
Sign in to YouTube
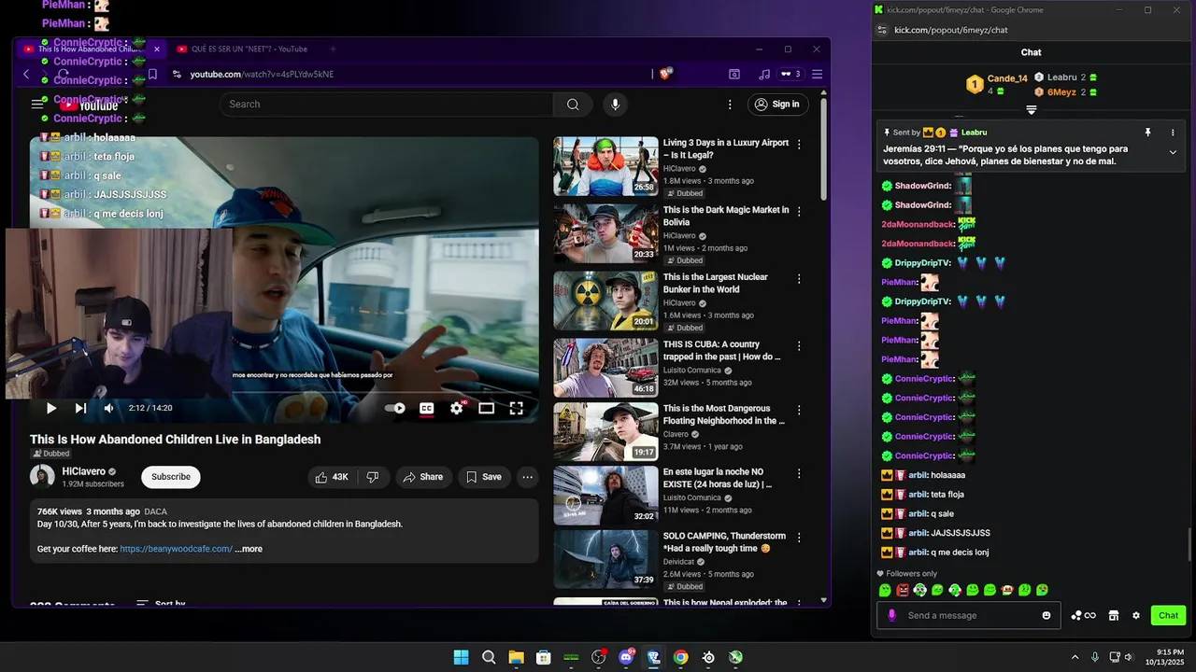[778, 104]
